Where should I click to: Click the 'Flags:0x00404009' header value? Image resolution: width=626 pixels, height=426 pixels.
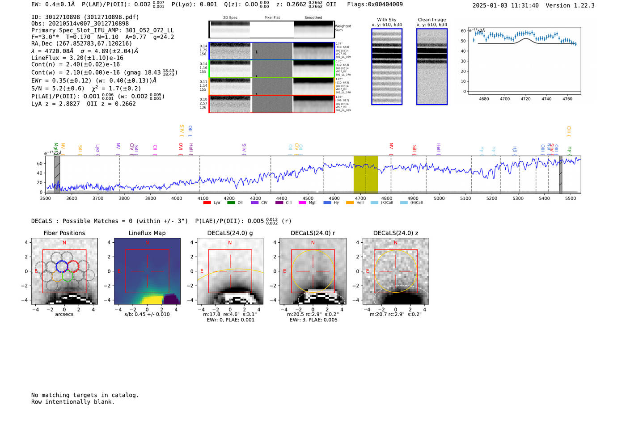375,4
